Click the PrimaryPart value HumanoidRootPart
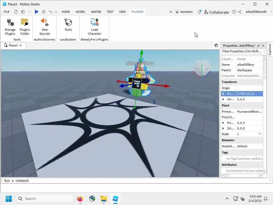 [x=249, y=112]
